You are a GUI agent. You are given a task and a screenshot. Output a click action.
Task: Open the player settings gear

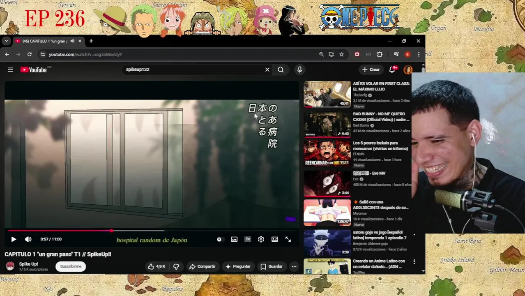pos(261,239)
